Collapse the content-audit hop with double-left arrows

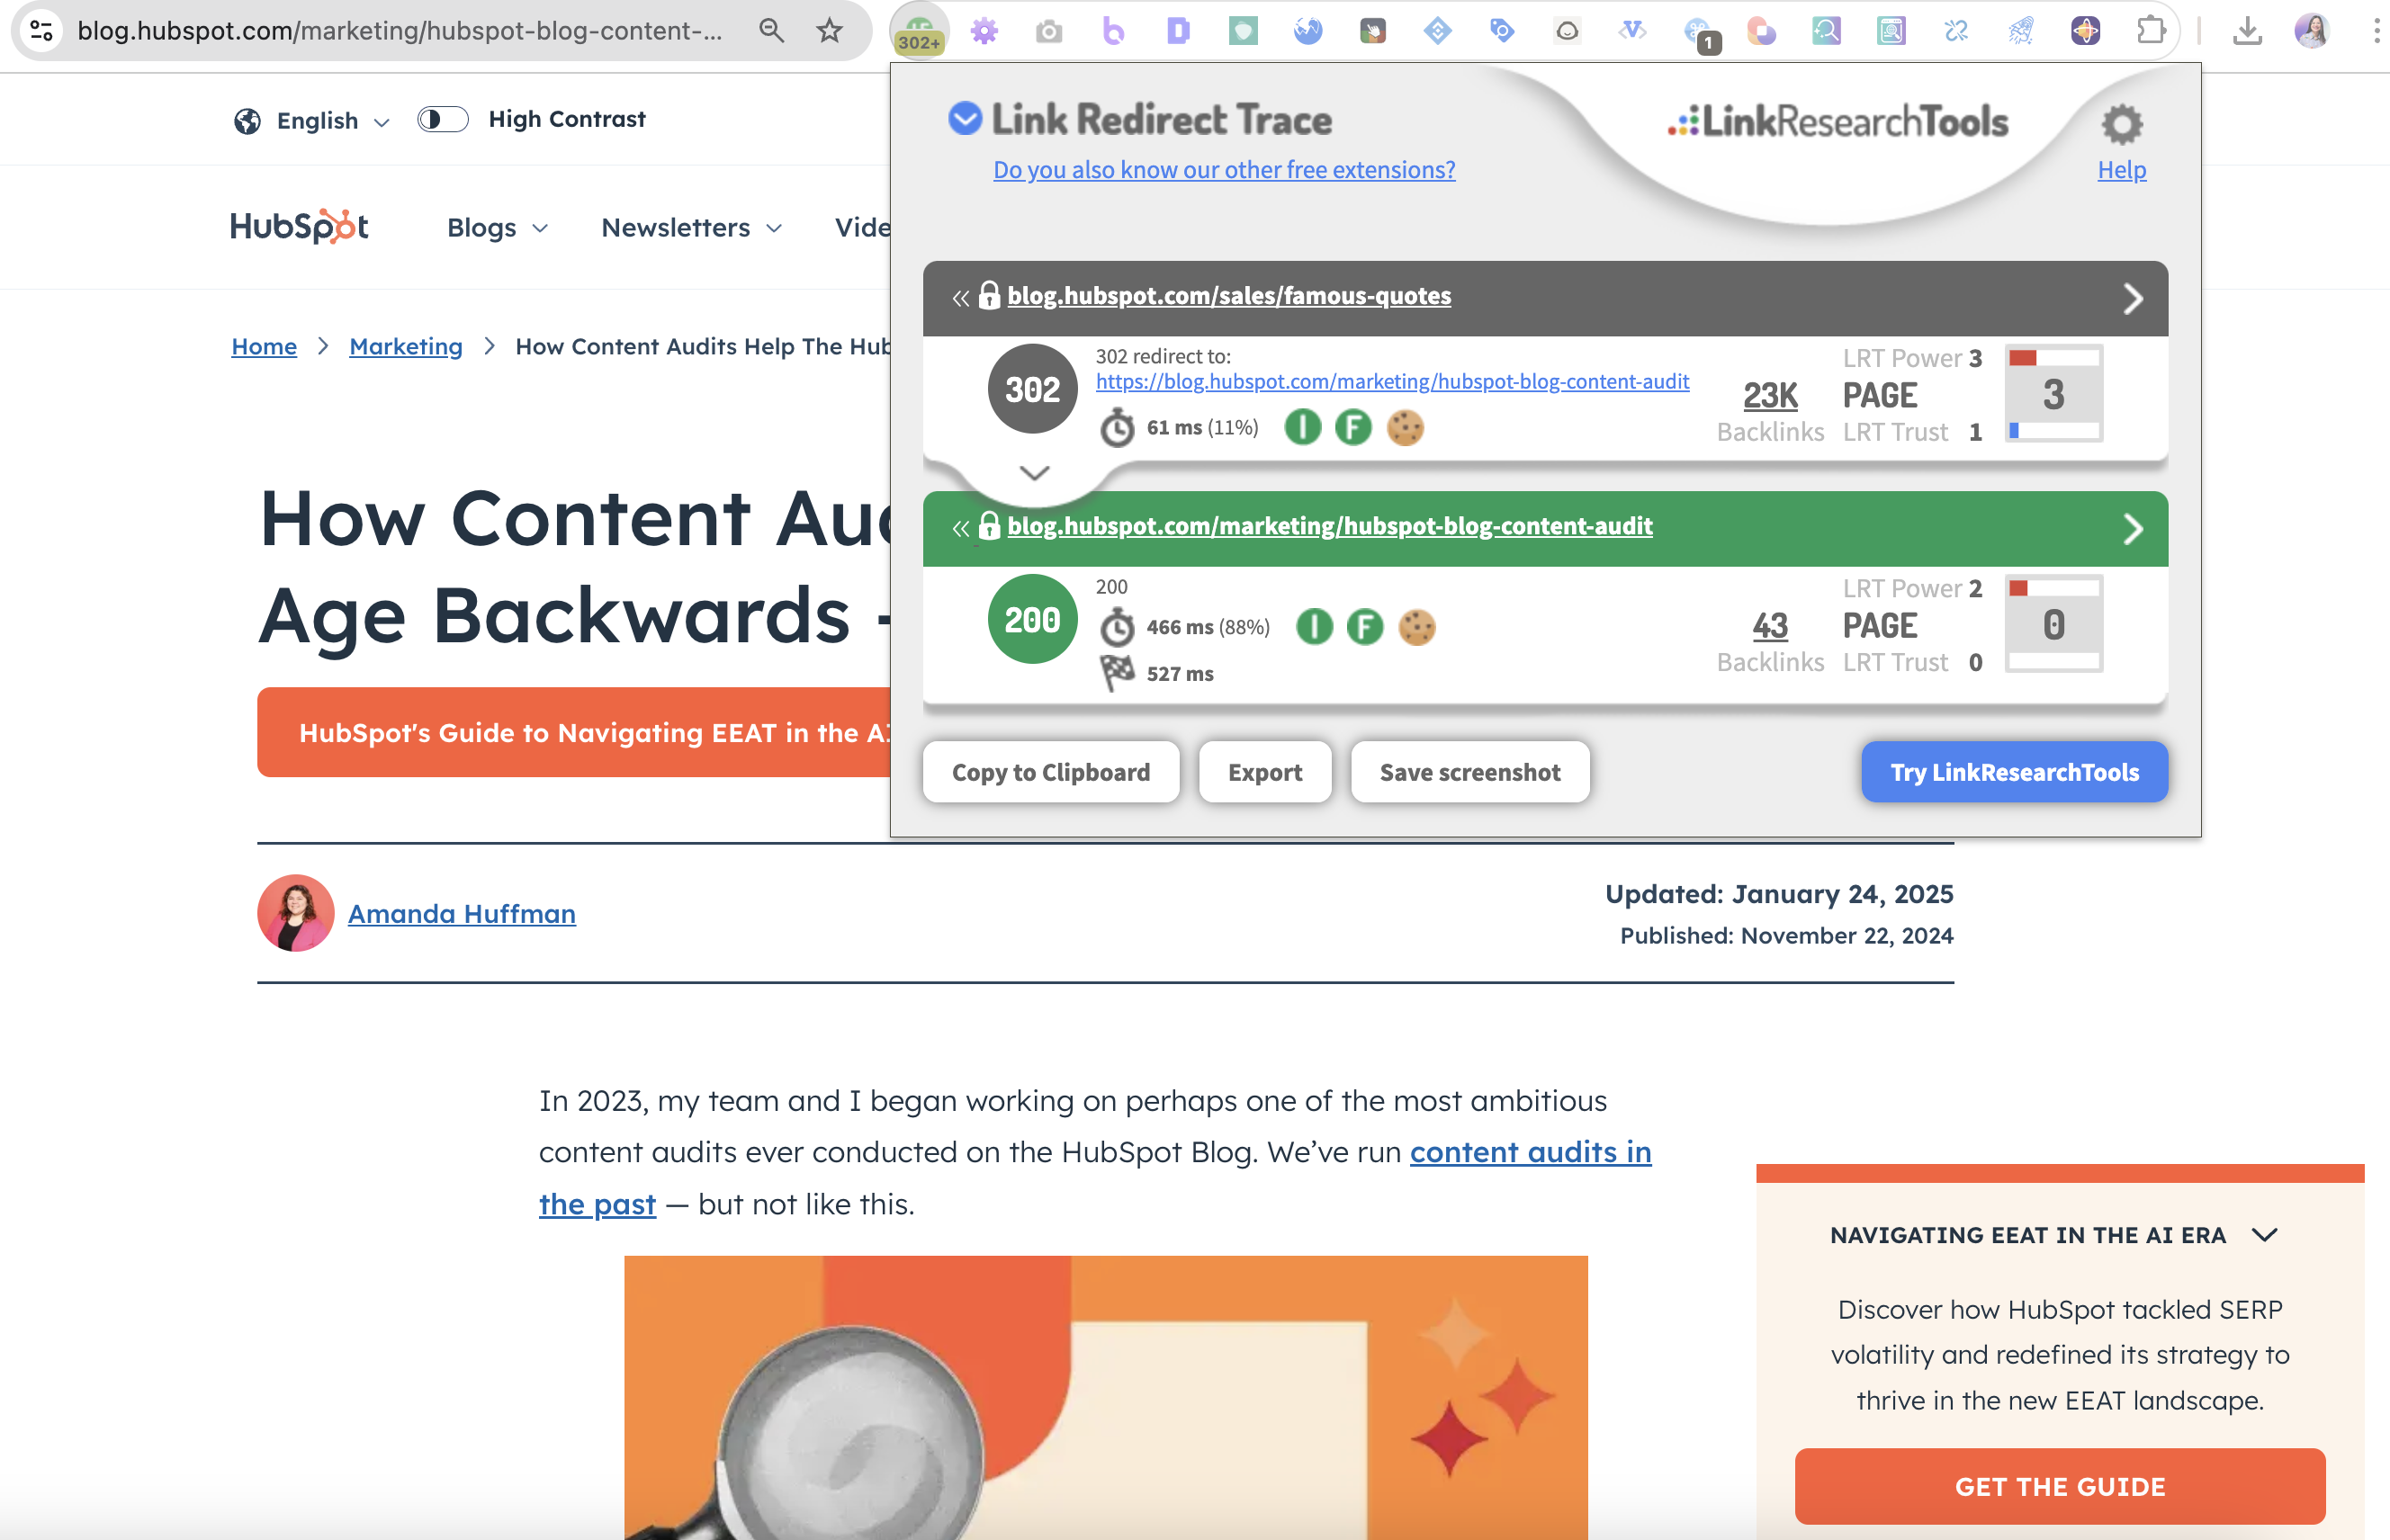960,528
